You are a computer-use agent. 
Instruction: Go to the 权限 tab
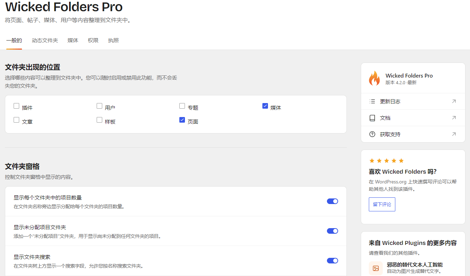(93, 41)
